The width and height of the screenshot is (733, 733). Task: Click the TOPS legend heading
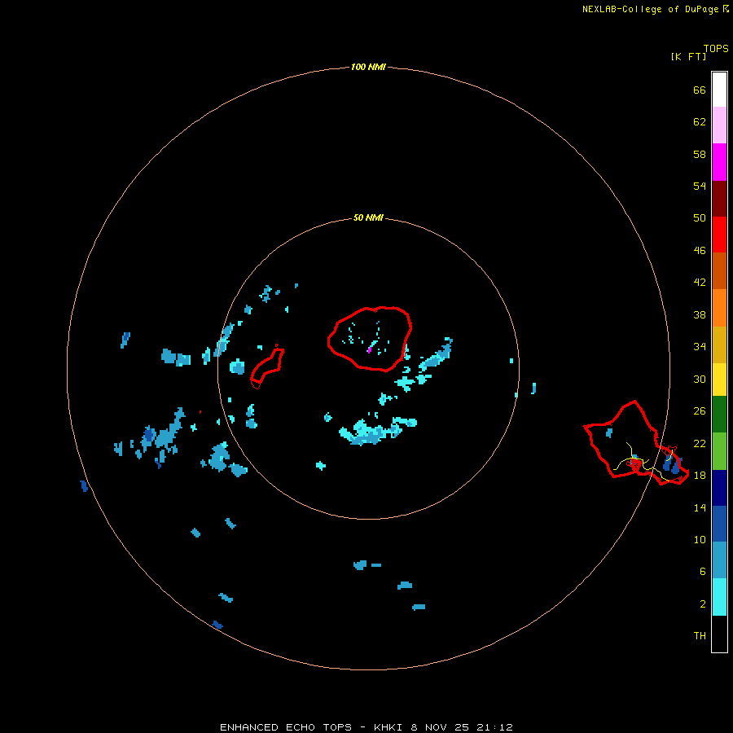point(716,48)
